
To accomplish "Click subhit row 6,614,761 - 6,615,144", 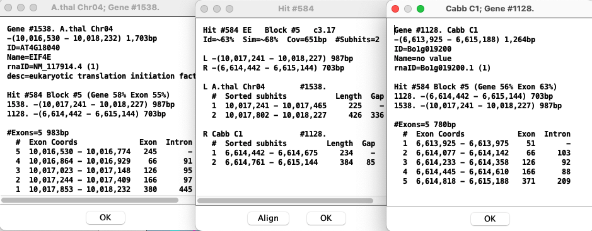I will click(293, 162).
